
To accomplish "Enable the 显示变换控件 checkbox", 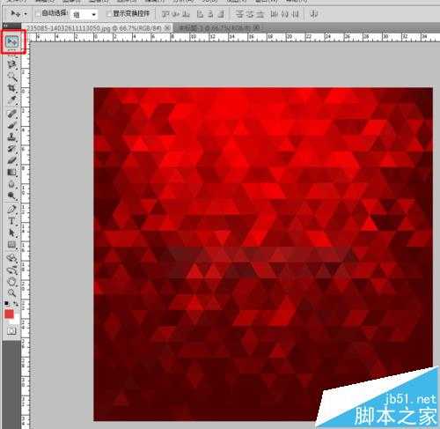I will click(x=109, y=13).
